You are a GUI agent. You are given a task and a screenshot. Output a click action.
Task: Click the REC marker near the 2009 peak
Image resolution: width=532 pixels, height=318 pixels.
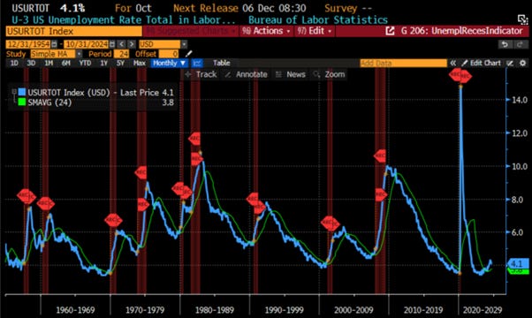(x=380, y=156)
